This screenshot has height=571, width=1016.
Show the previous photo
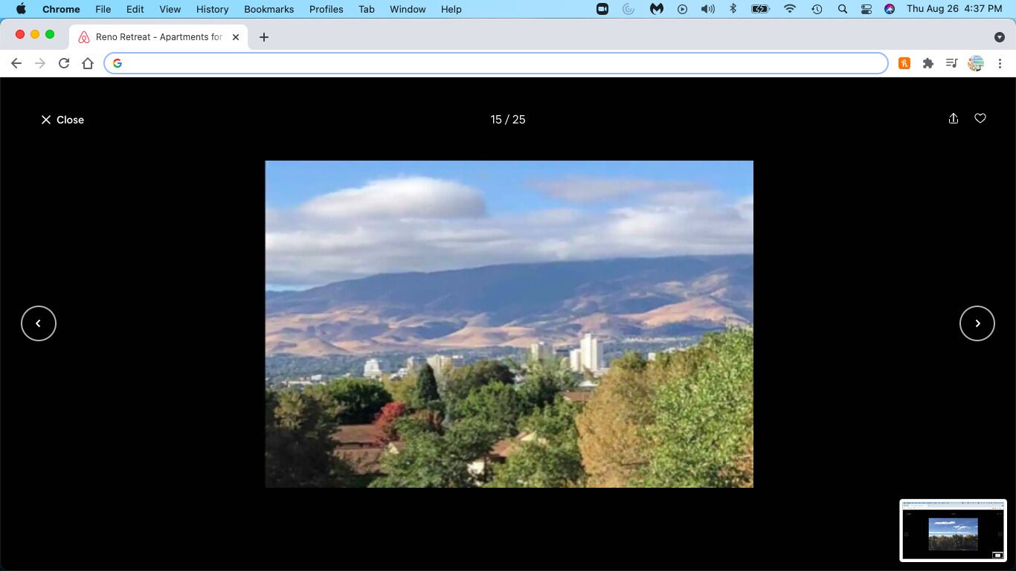point(39,323)
